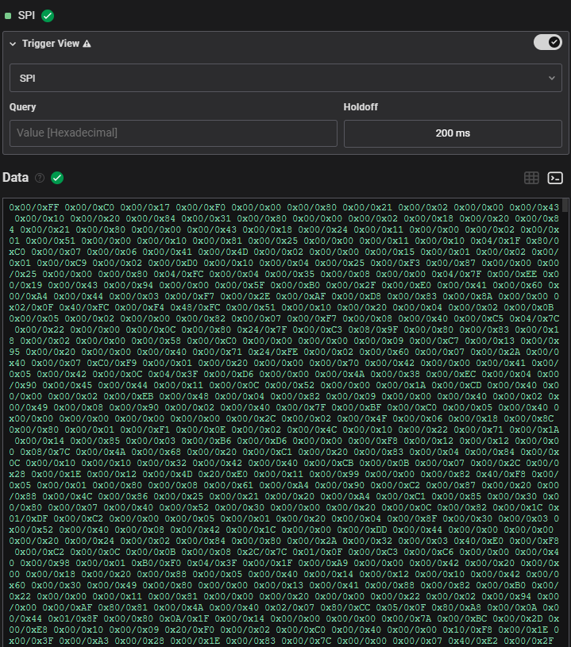Click the Query hexadecimal value field

[x=173, y=133]
